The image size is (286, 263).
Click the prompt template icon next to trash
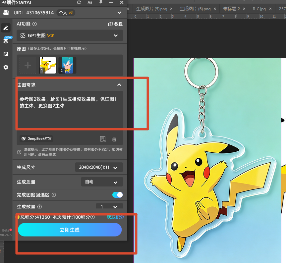pyautogui.click(x=103, y=139)
